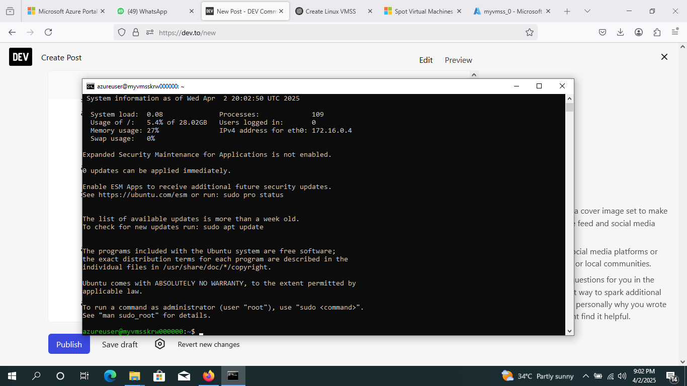Open the tracking protection shield icon
This screenshot has width=687, height=386.
[122, 32]
